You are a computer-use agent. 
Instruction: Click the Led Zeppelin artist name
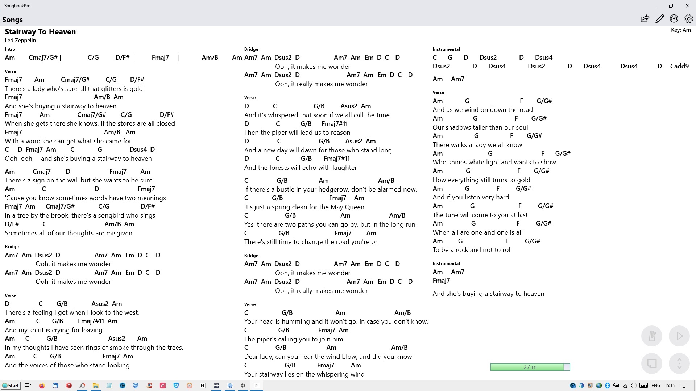tap(20, 41)
